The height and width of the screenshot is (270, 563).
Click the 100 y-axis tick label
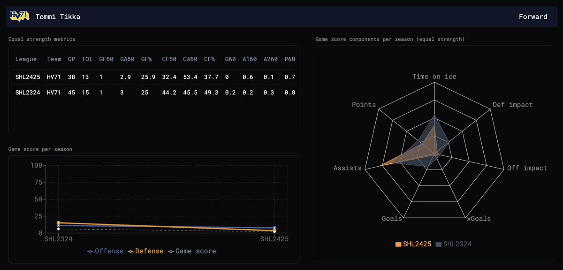(36, 165)
